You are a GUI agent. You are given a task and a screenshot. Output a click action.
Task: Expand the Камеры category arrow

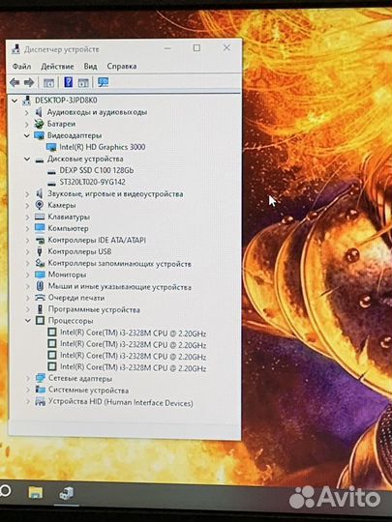(x=27, y=206)
